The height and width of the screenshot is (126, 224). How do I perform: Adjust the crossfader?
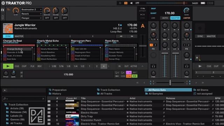[x=170, y=83]
